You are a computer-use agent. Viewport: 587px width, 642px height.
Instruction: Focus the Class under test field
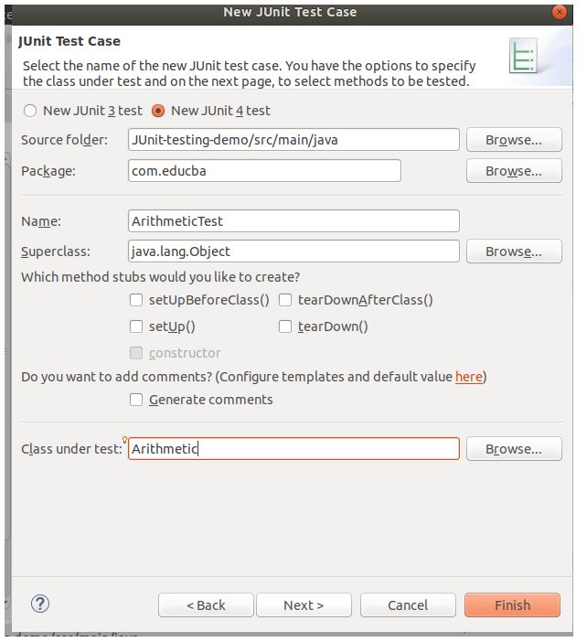coord(293,449)
